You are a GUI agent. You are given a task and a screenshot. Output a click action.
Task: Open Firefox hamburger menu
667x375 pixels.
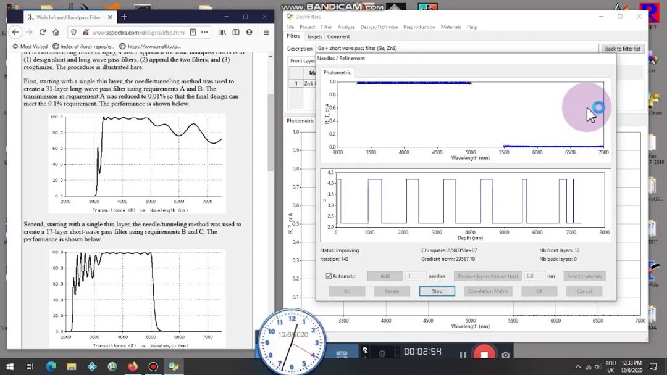coord(266,32)
